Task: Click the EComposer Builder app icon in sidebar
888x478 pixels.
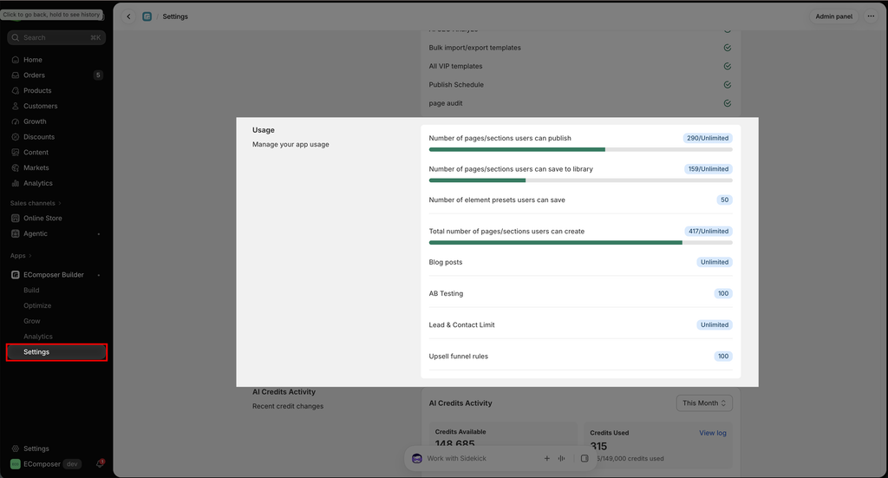Action: pos(16,275)
